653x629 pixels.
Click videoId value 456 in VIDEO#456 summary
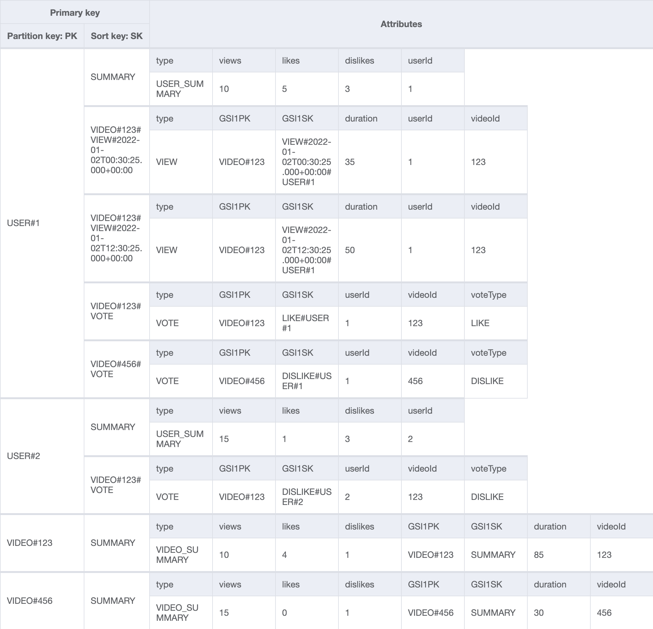(622, 613)
